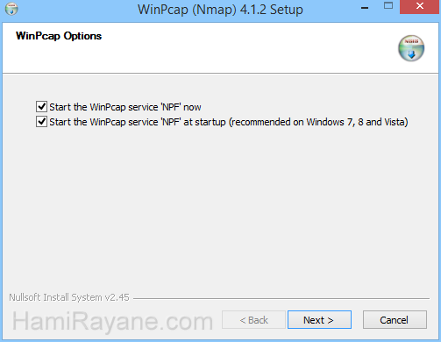Click the Cancel button
The width and height of the screenshot is (441, 342).
[395, 320]
